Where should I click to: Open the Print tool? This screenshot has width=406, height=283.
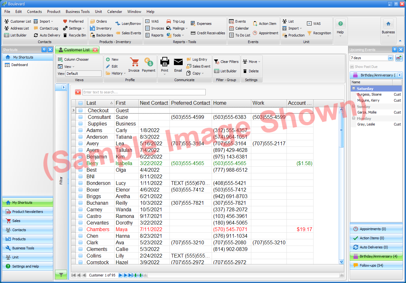(x=164, y=63)
